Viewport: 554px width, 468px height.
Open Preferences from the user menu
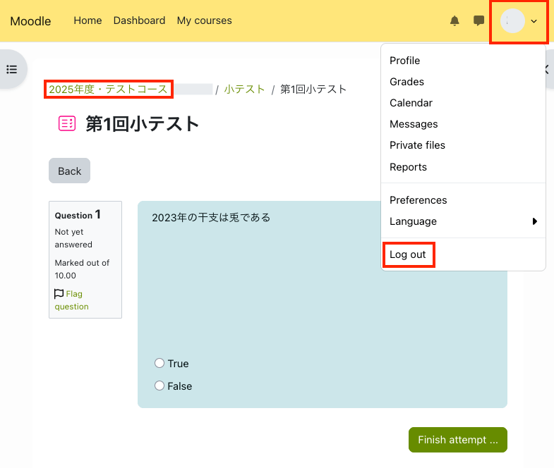click(418, 200)
